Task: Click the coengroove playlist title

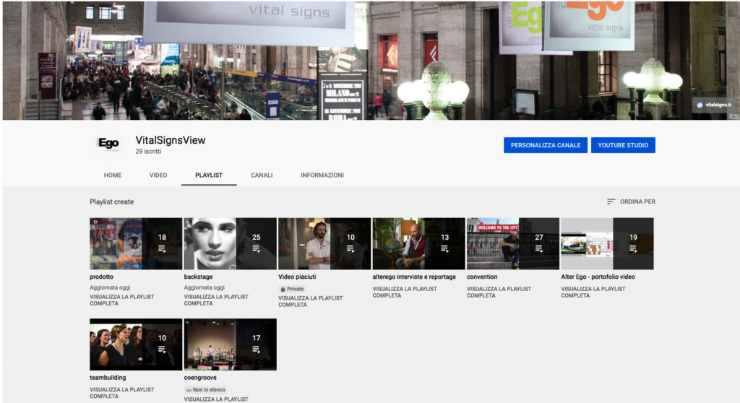Action: coord(200,378)
